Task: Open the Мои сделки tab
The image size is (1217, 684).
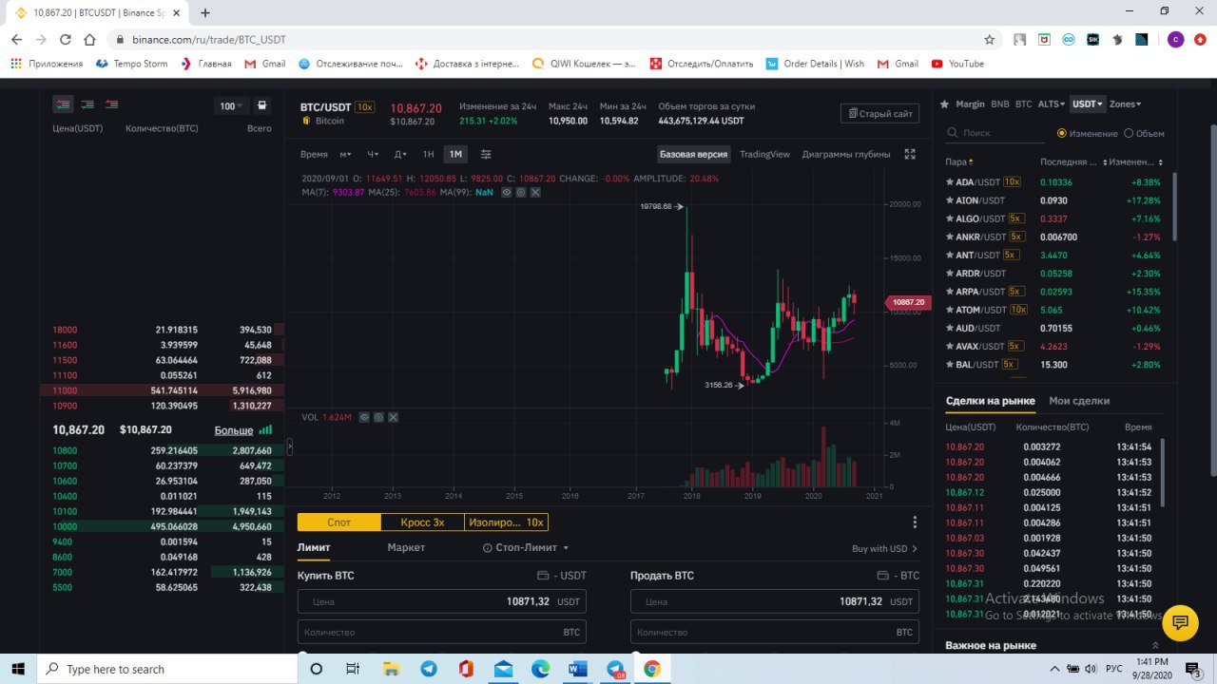Action: point(1079,401)
